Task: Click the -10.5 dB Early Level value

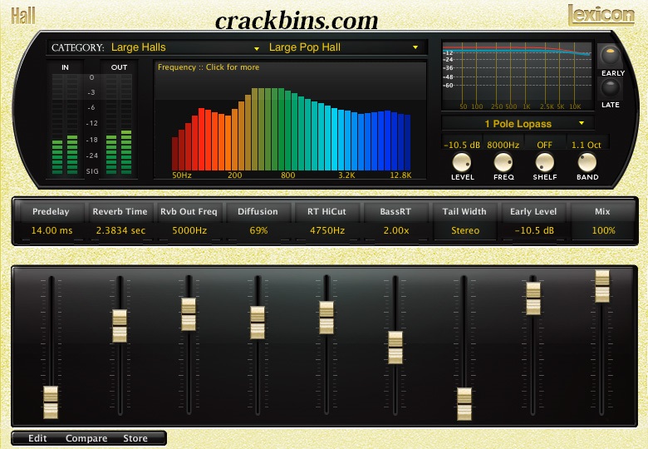Action: (534, 230)
